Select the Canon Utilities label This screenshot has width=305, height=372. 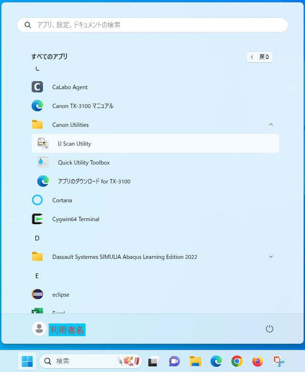[x=70, y=125]
